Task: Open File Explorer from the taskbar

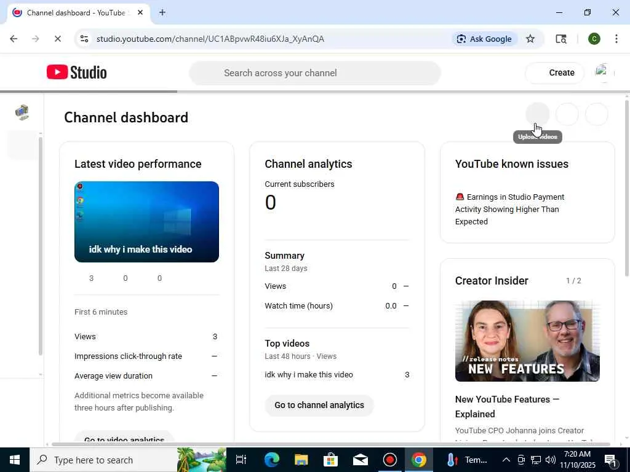Action: [301, 460]
